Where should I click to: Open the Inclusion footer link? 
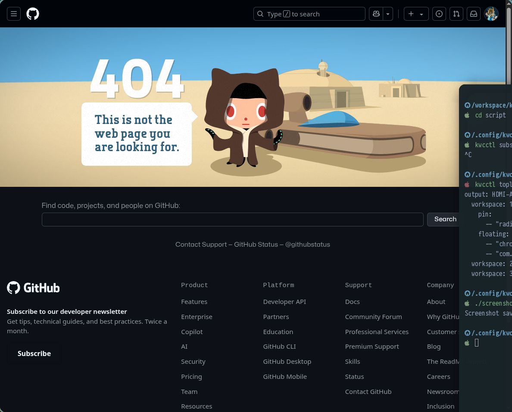[440, 406]
